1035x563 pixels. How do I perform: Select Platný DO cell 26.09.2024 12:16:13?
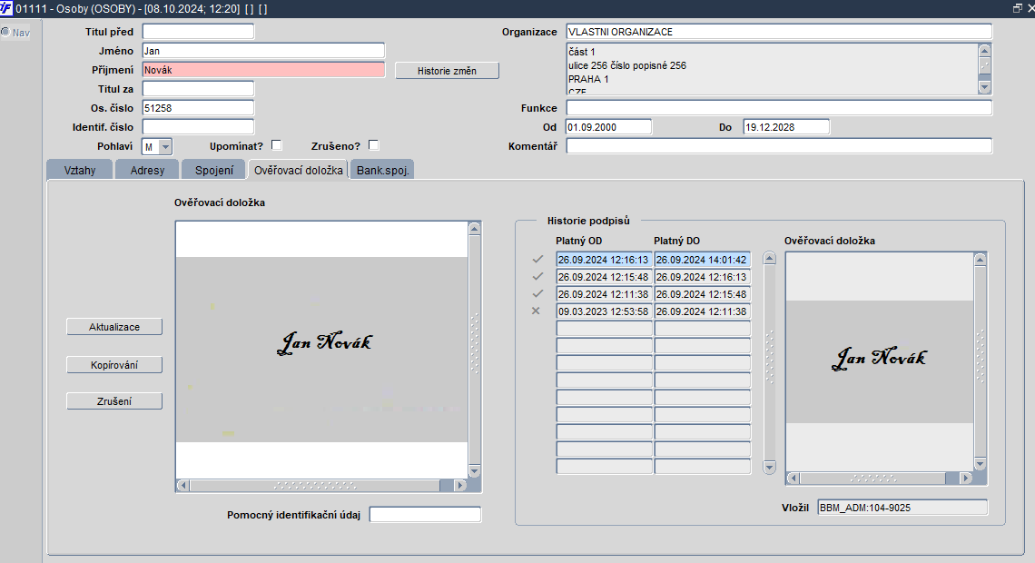point(703,277)
